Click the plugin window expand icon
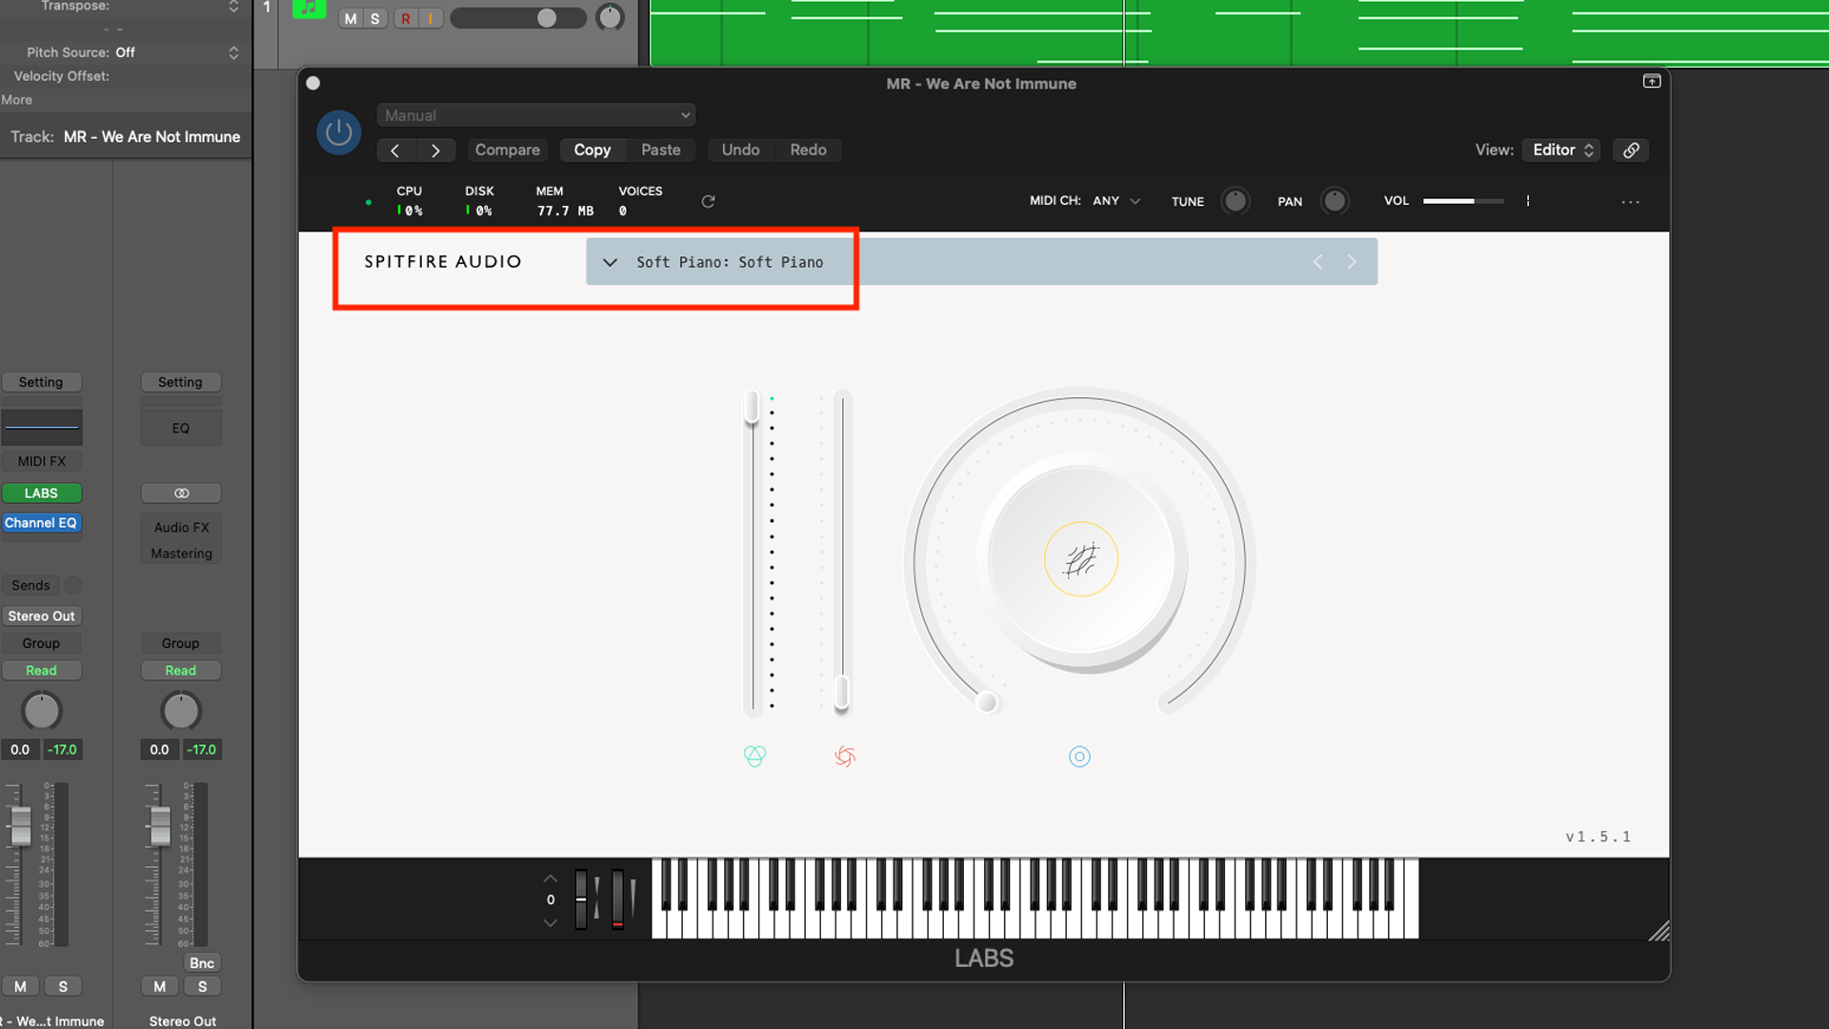Image resolution: width=1829 pixels, height=1029 pixels. click(x=1652, y=82)
